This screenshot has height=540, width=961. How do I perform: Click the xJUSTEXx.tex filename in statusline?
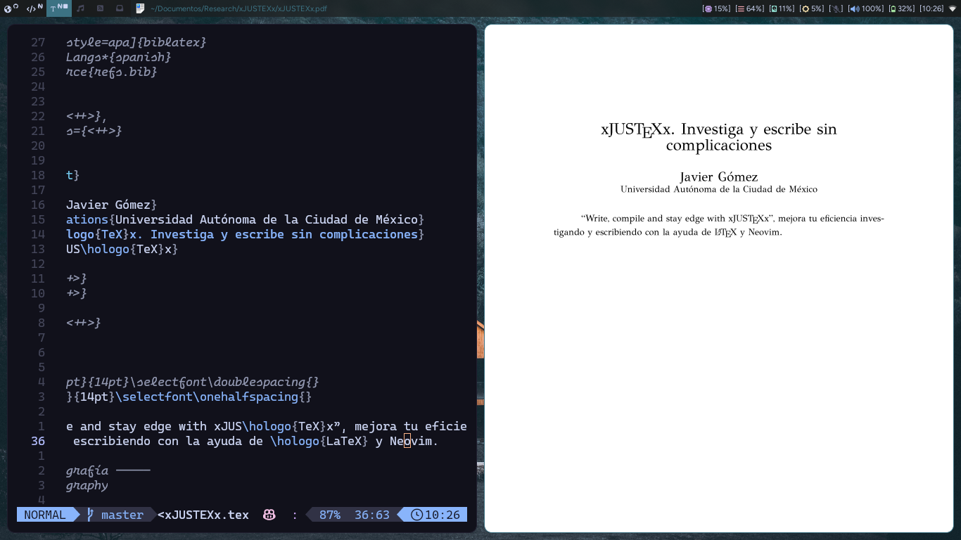point(203,515)
